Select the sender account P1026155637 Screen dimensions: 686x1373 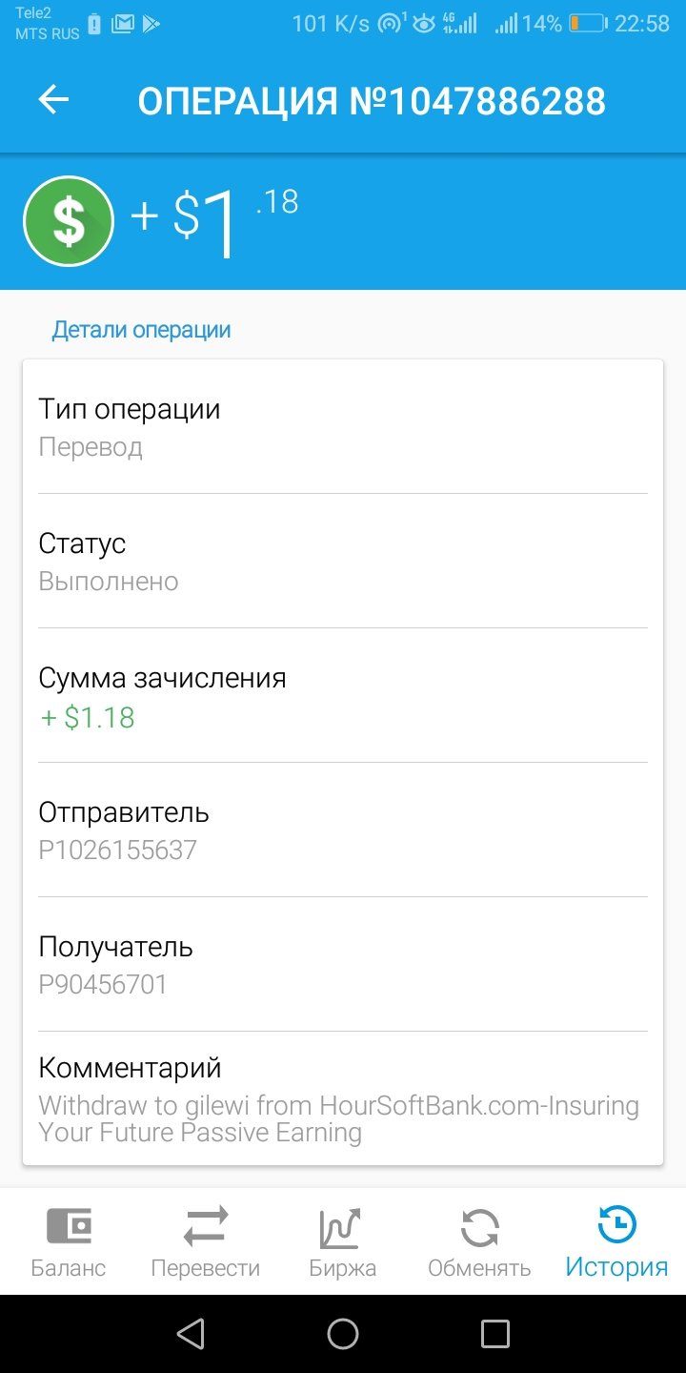pos(118,850)
